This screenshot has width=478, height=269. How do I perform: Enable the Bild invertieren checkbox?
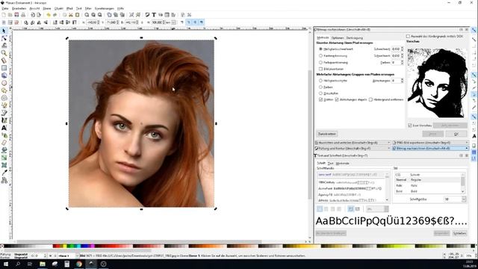click(x=320, y=69)
